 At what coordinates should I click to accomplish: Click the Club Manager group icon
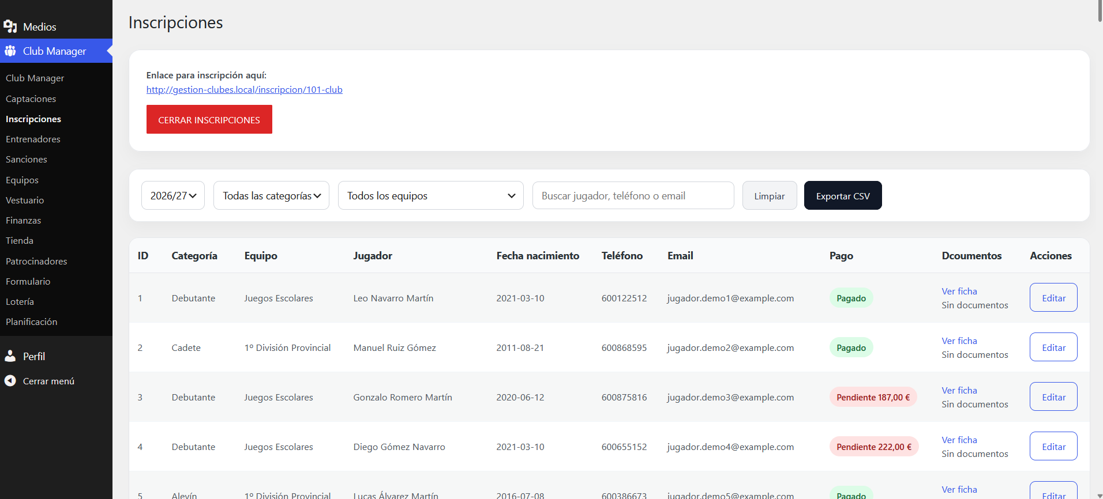point(10,51)
